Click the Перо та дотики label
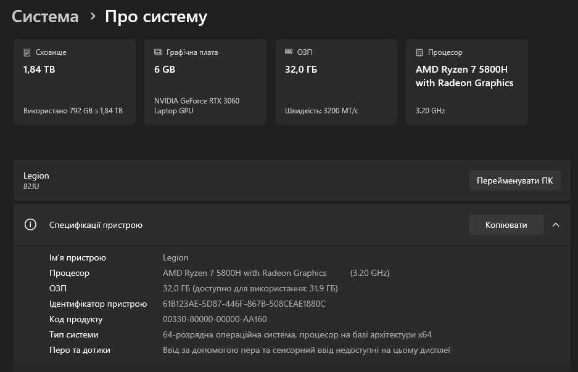This screenshot has width=578, height=372. pos(80,350)
